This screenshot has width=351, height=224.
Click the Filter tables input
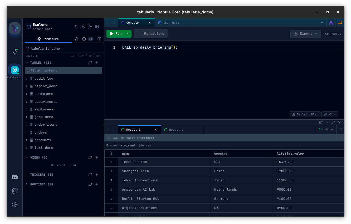pyautogui.click(x=64, y=70)
